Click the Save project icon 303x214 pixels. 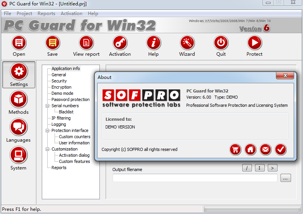click(x=53, y=43)
